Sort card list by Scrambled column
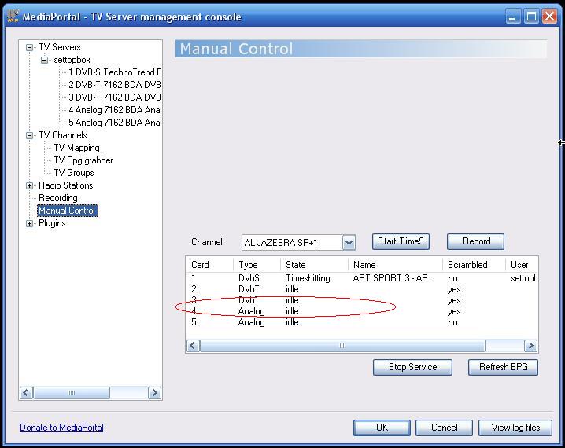 point(474,265)
